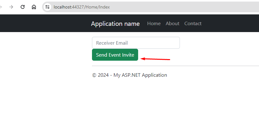Screen dimensions: 259x122
Task: Click the Send Event Invite button
Action: tap(115, 55)
